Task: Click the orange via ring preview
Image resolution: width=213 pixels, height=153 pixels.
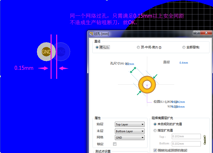Action: coord(147,84)
